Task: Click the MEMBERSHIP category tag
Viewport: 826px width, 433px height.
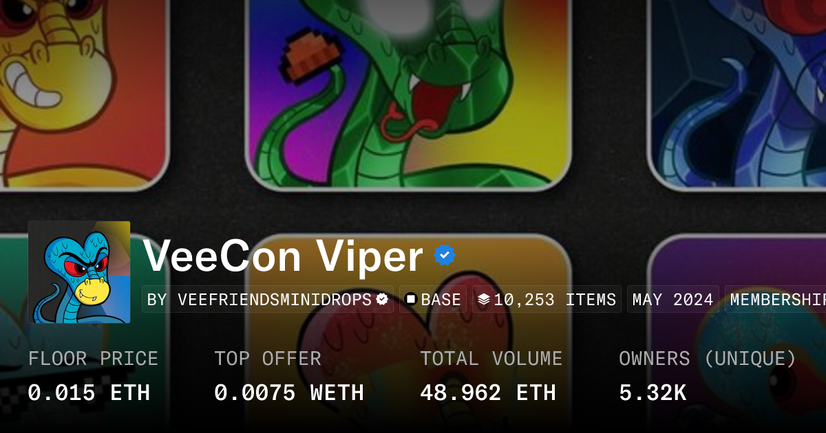Action: [x=775, y=300]
